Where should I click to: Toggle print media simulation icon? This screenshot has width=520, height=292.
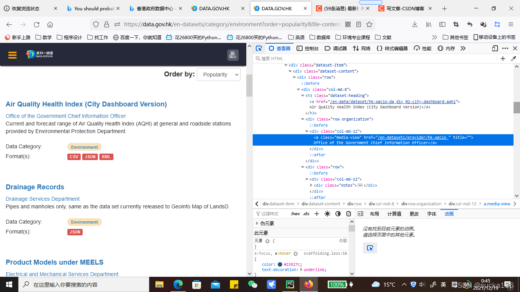[349, 214]
